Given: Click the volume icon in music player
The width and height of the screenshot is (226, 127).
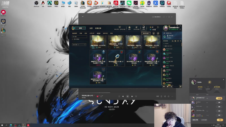Looking at the screenshot, I should [168, 96].
